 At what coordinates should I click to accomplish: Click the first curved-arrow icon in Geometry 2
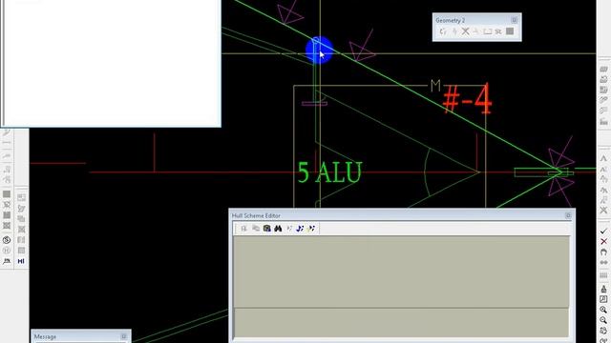point(443,31)
